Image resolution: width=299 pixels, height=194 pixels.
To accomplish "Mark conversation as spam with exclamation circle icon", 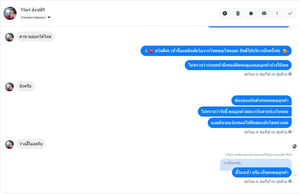I will point(225,13).
